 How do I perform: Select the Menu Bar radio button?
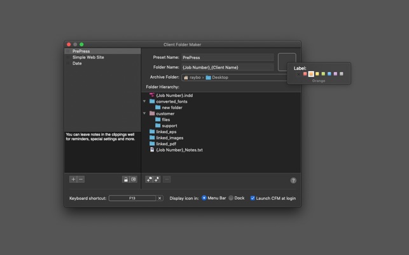click(204, 198)
